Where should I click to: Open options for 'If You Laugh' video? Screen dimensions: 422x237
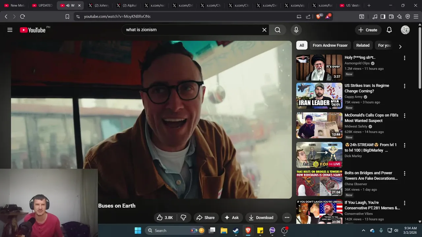point(405,203)
